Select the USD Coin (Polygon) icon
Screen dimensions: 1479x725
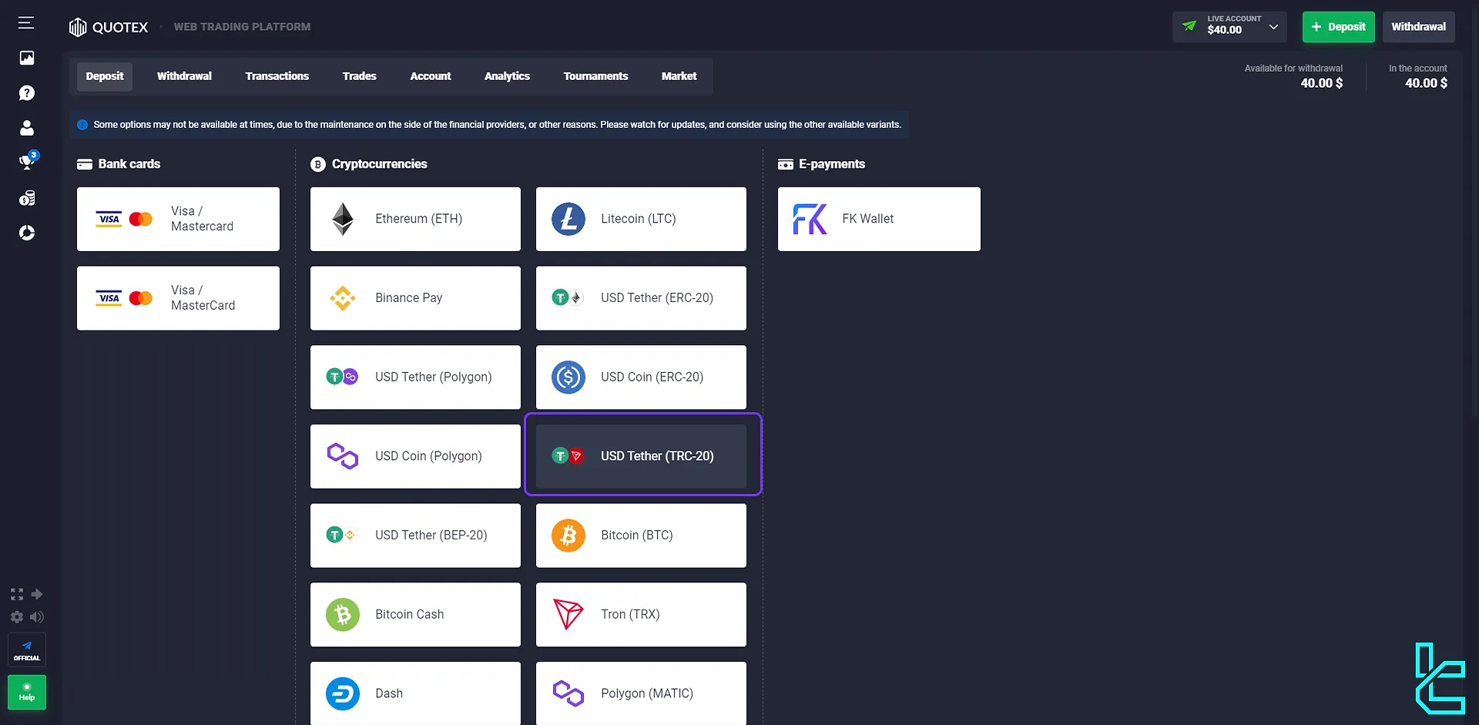tap(343, 456)
